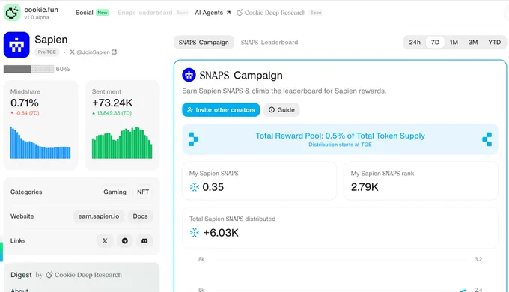Click the My Sapien SNAPS rank value 2.79K
The height and width of the screenshot is (292, 509).
pos(365,187)
